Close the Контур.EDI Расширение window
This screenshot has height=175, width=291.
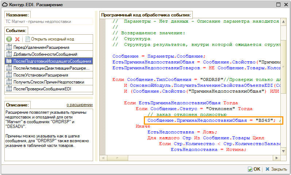(x=285, y=5)
